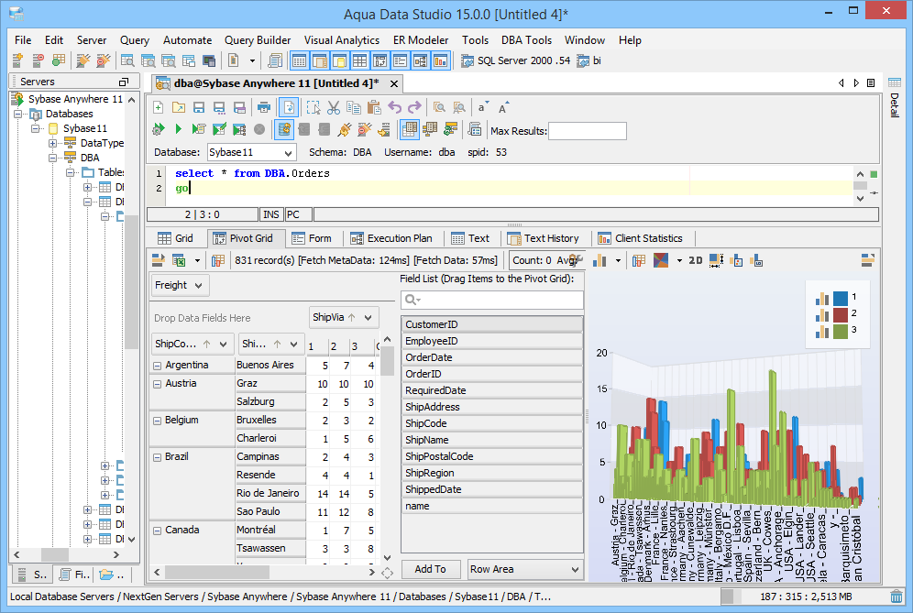Click the rightmost layout icon in results toolbar
913x613 pixels.
click(x=867, y=261)
